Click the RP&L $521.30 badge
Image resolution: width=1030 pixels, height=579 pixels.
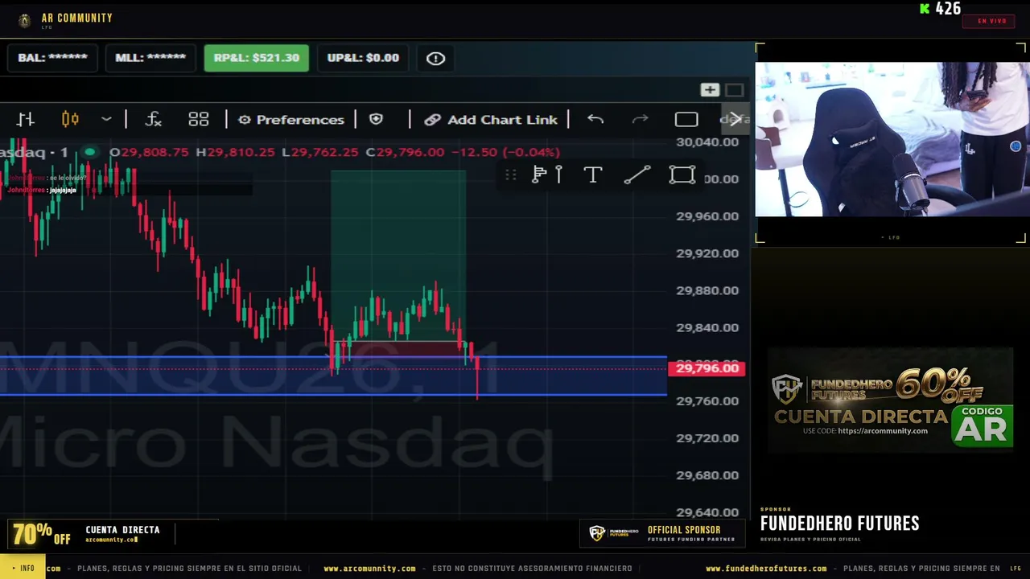point(257,58)
